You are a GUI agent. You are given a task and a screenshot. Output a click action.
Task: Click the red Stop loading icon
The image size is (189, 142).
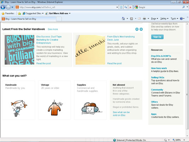tap(130, 7)
